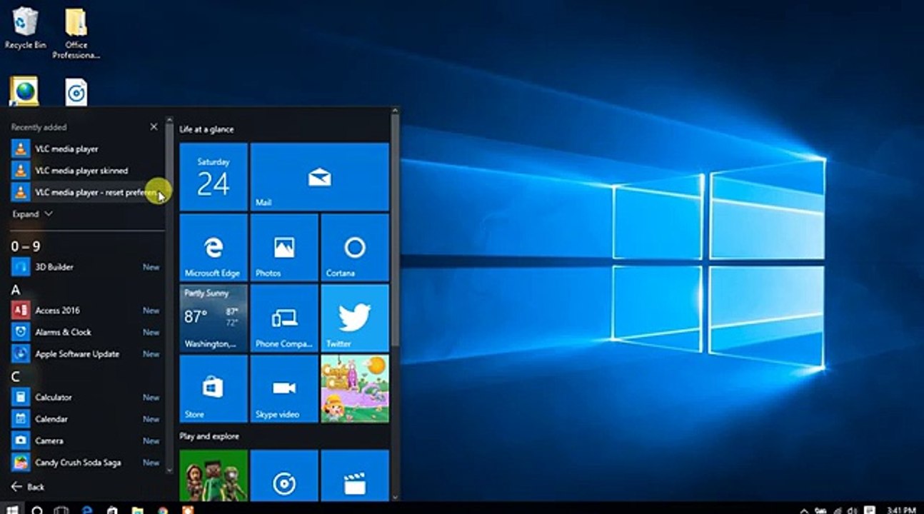The width and height of the screenshot is (924, 514).
Task: Dismiss the Recently added section with X
Action: [x=154, y=126]
